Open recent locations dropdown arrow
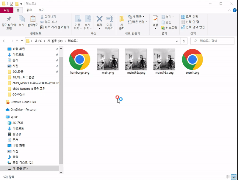This screenshot has height=180, width=238. click(x=17, y=41)
